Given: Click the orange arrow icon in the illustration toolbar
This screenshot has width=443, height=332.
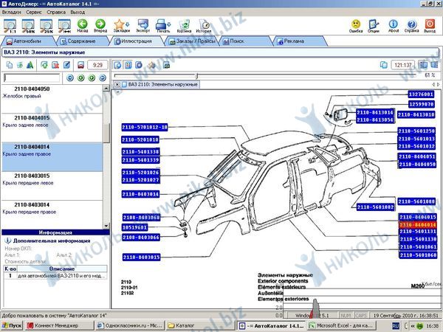Looking at the screenshot, I should pyautogui.click(x=152, y=65).
